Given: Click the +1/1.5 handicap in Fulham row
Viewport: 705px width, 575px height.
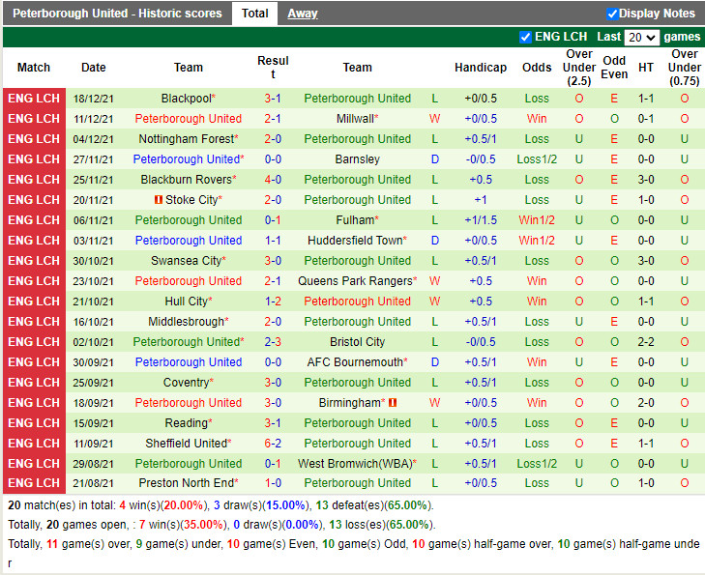Looking at the screenshot, I should [481, 220].
